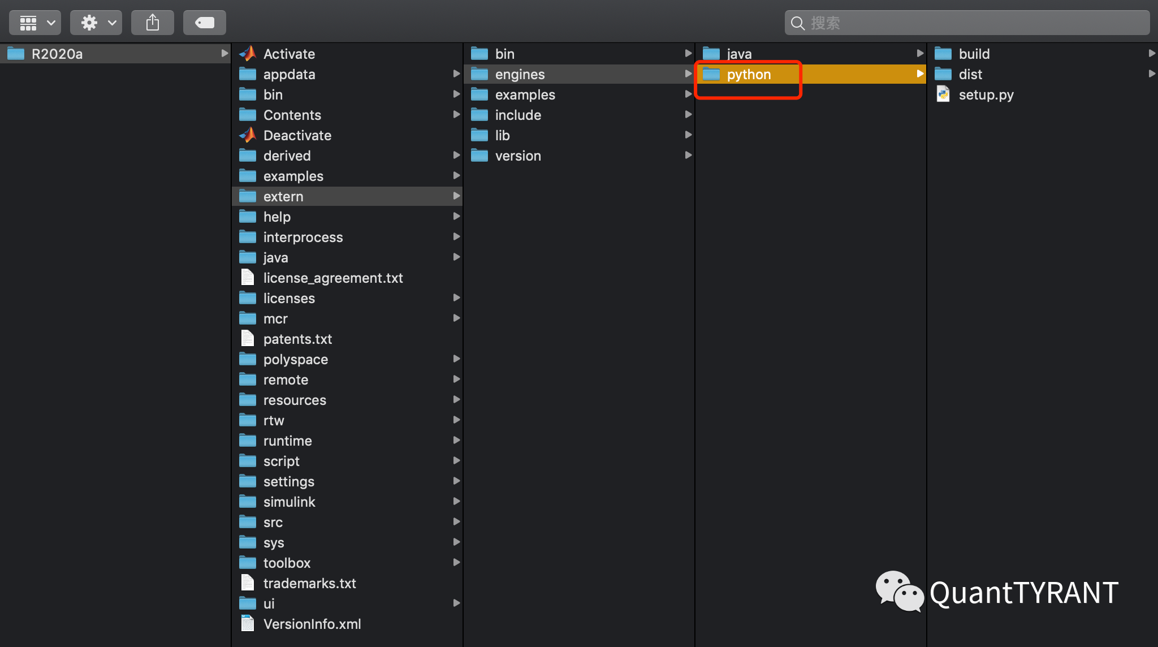Screen dimensions: 1158x647
Task: Select the highlighted python folder
Action: click(749, 74)
